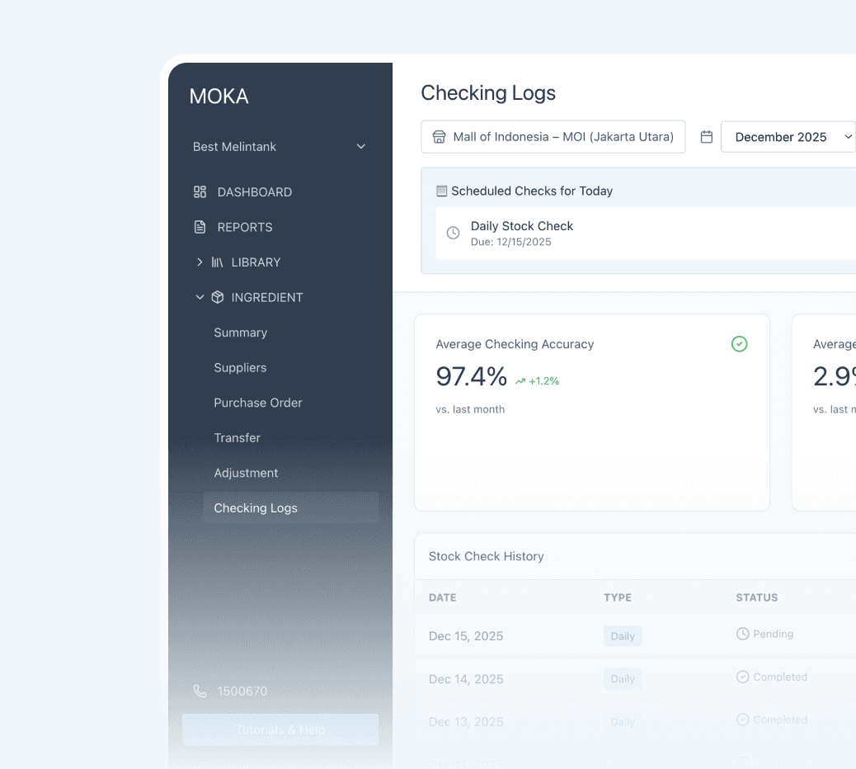856x769 pixels.
Task: Click the Completed check icon for Dec 14
Action: click(x=742, y=677)
